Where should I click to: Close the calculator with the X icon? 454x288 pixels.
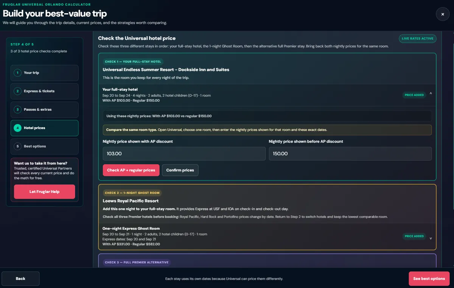coord(443,14)
